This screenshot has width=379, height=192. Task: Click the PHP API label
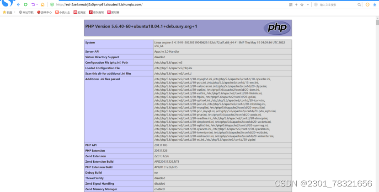click(x=91, y=145)
